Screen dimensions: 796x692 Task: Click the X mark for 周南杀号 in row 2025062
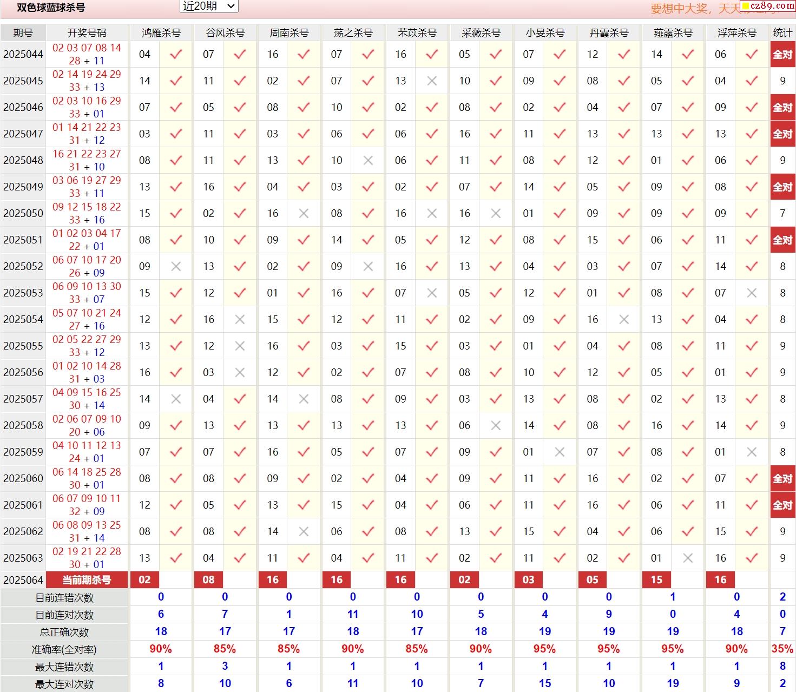[x=304, y=531]
